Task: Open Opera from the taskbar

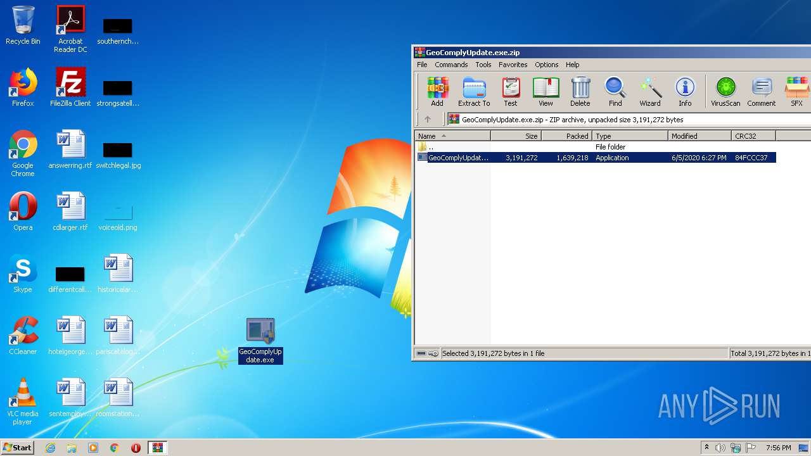Action: [x=136, y=448]
